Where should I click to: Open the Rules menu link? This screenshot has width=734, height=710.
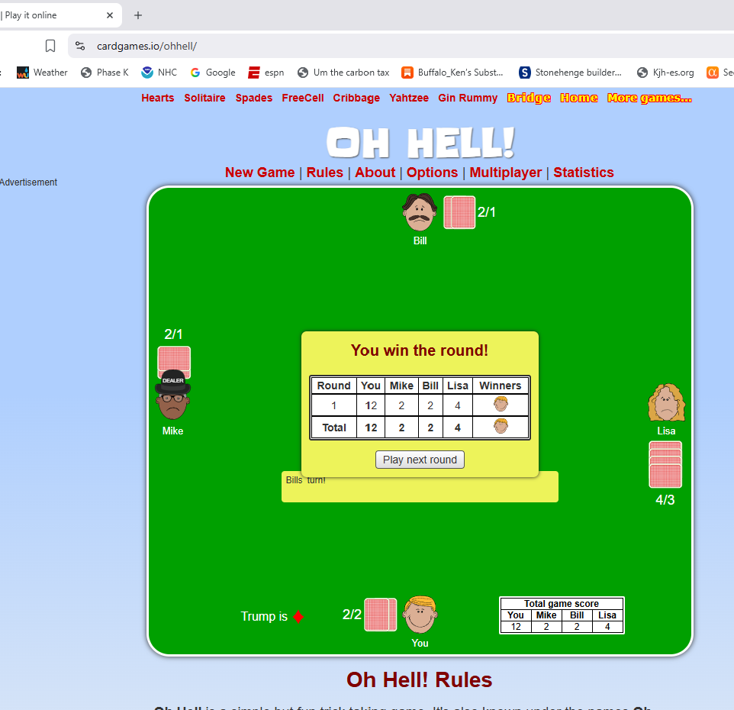point(325,173)
